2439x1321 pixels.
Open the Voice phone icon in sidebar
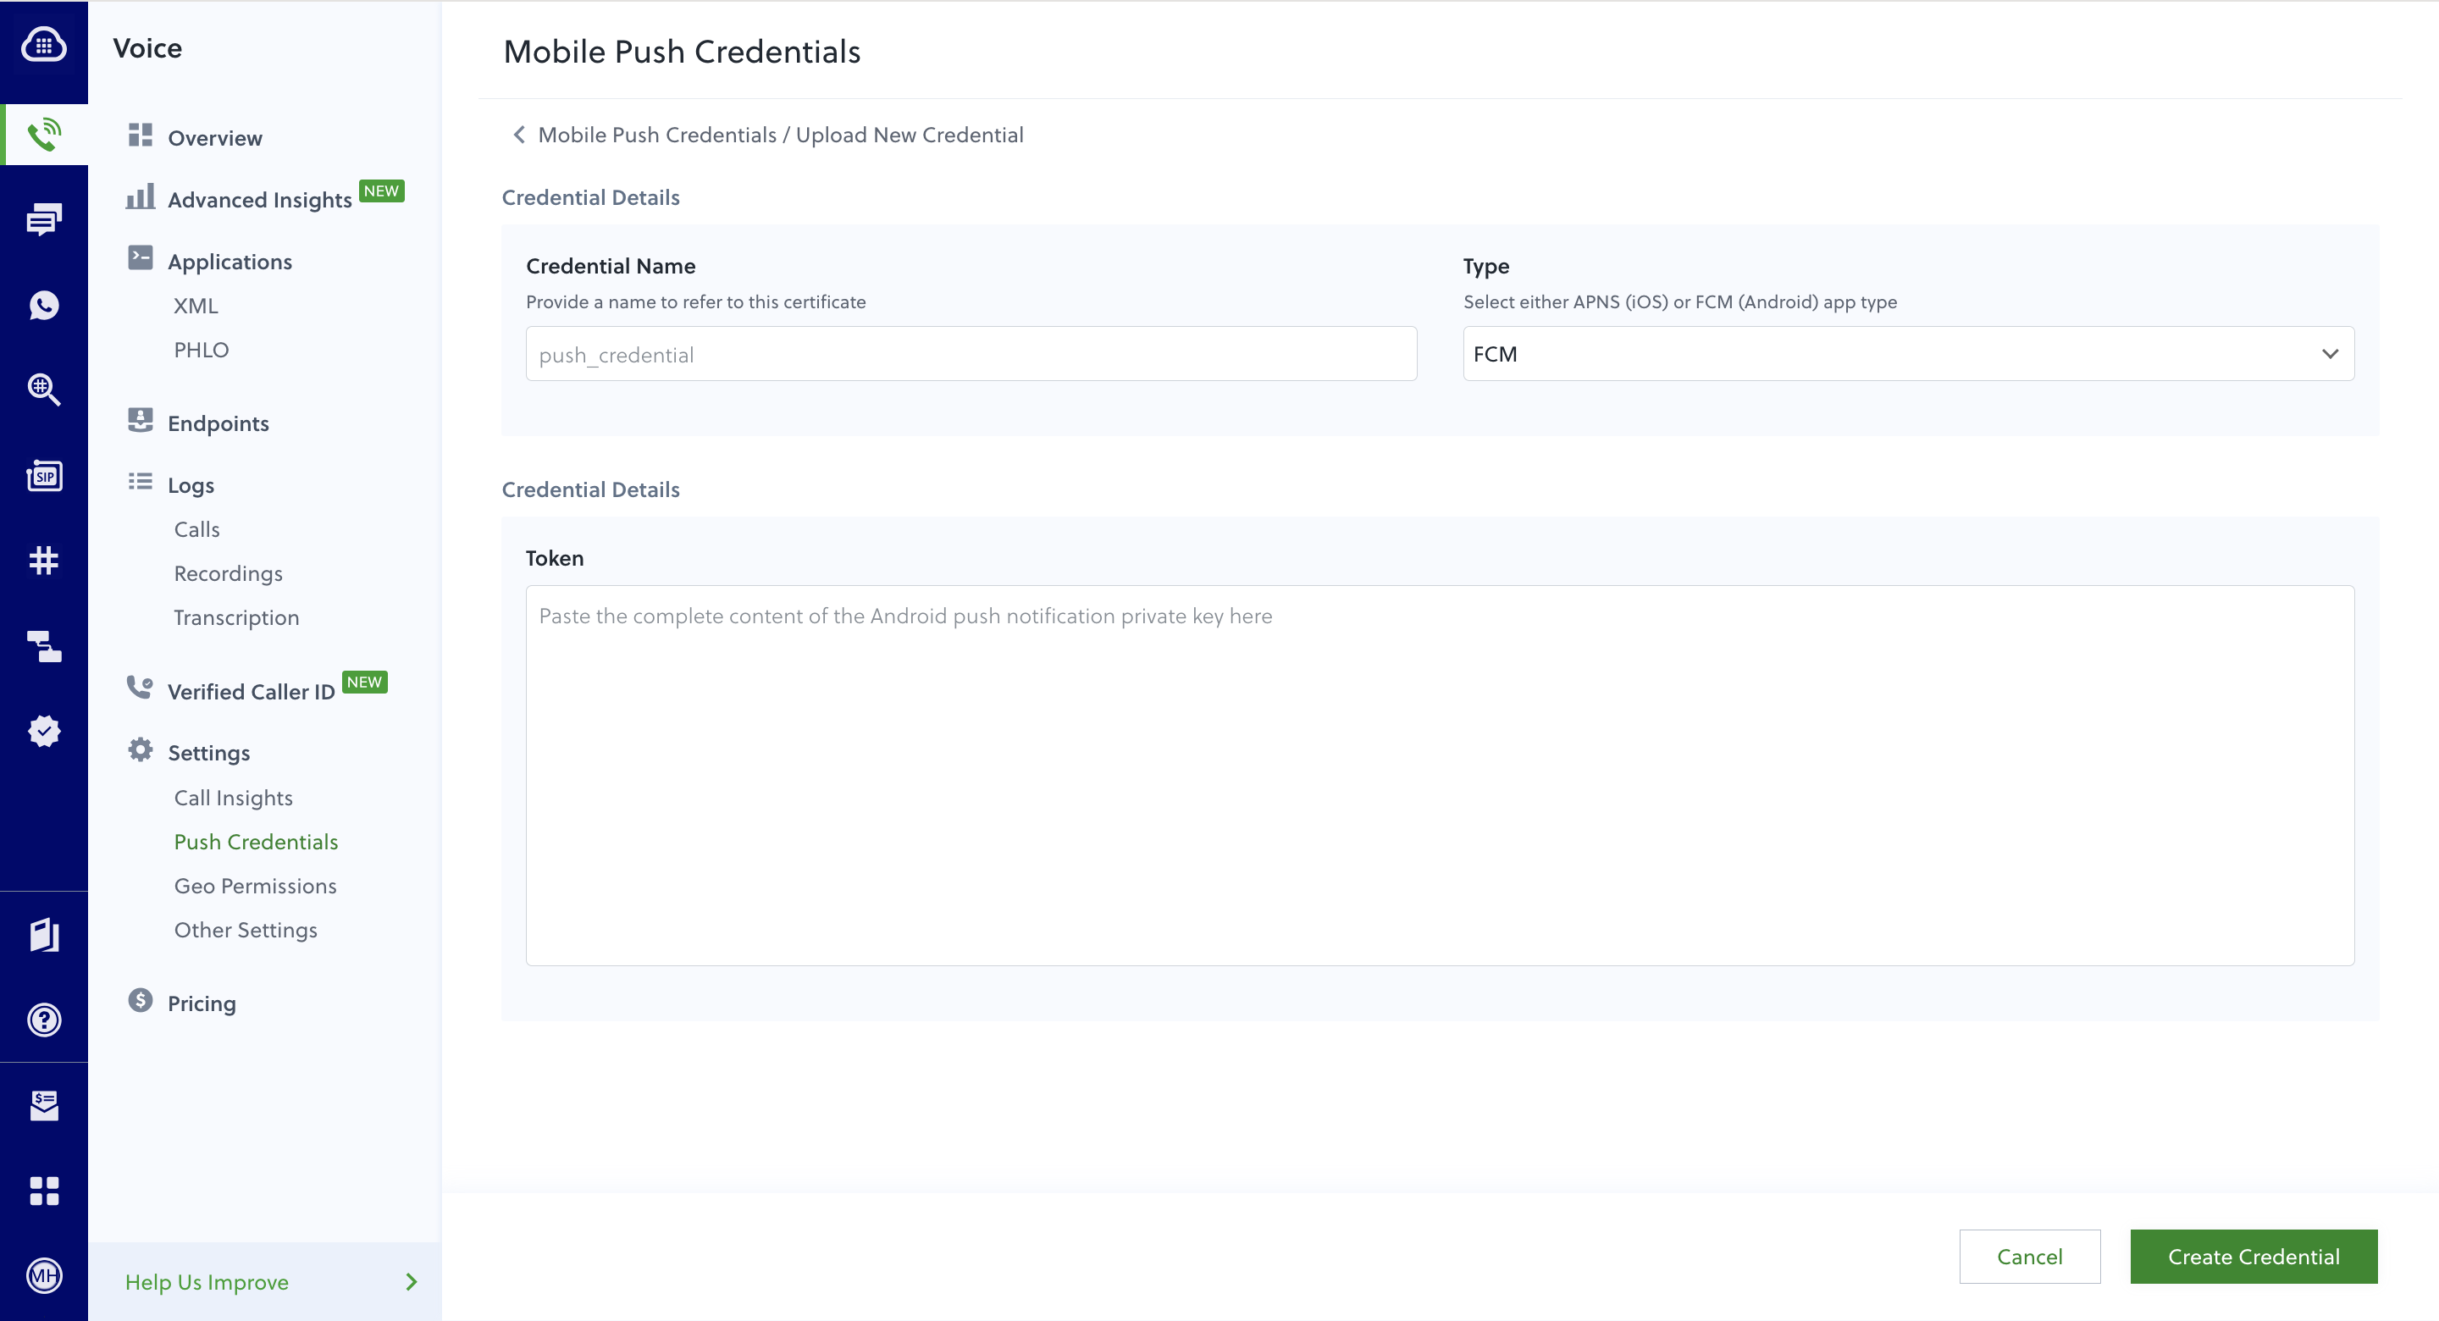43,135
